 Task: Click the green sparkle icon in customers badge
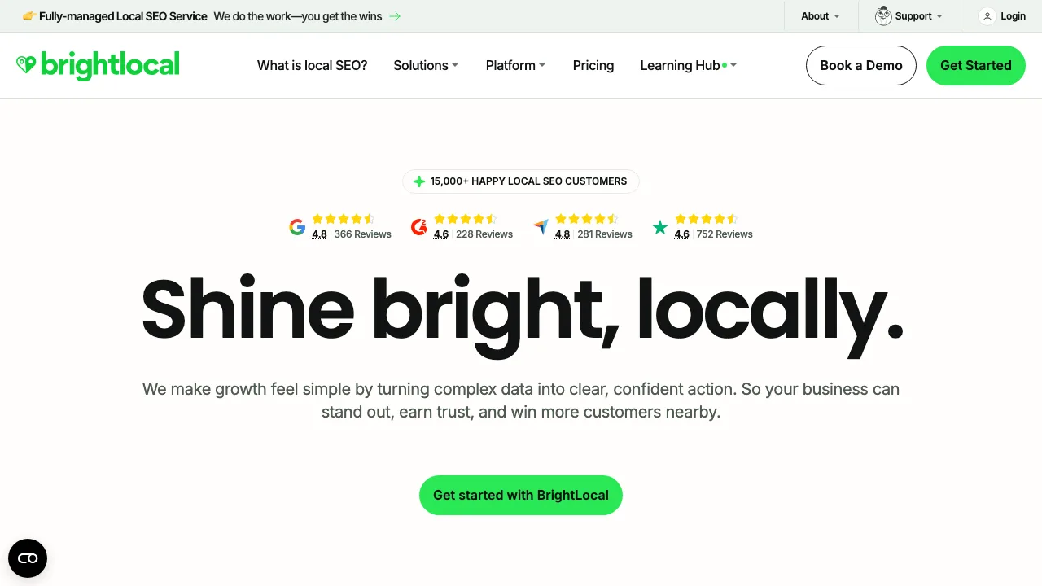point(419,181)
